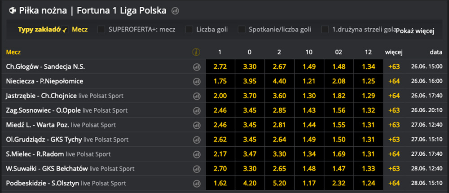Open stats icon for Miedź L. - Warta Poz.
Viewport: 449px width, 193px height.
click(196, 125)
